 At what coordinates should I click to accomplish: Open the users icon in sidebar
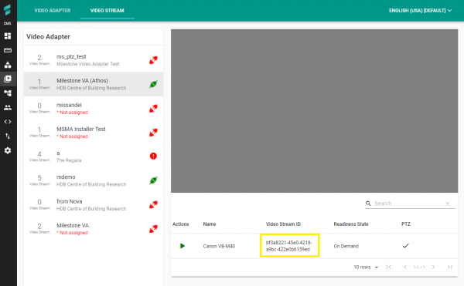click(x=8, y=108)
